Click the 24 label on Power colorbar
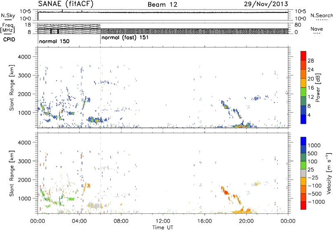The width and height of the screenshot is (333, 230). coord(311,70)
